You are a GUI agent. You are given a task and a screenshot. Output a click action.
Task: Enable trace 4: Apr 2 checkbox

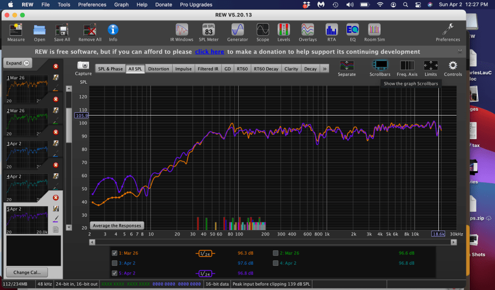[x=276, y=263]
